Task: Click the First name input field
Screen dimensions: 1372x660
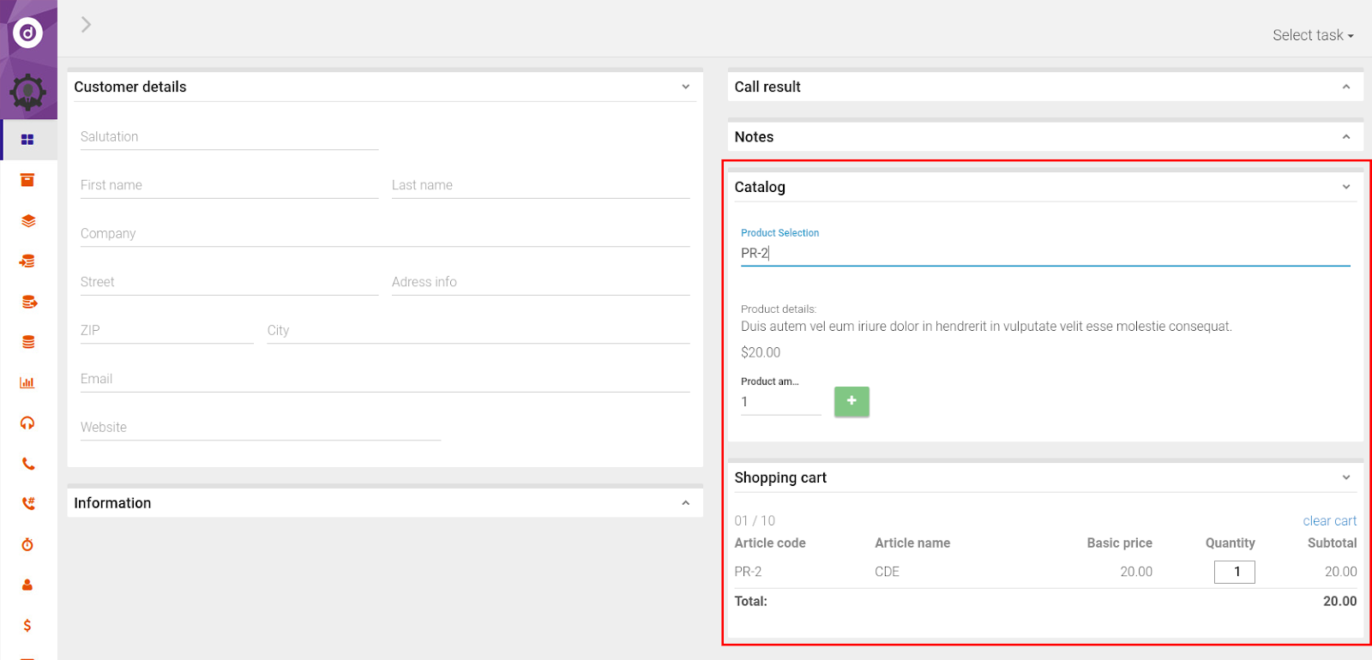Action: point(229,185)
